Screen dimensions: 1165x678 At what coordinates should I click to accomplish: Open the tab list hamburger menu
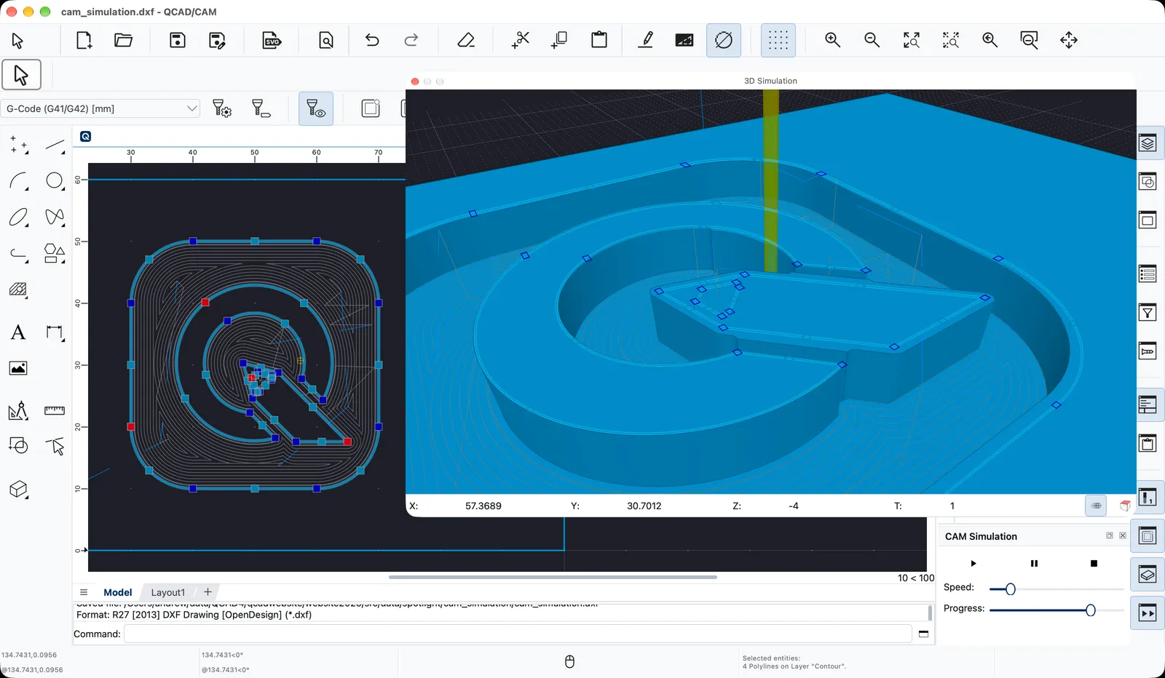84,592
